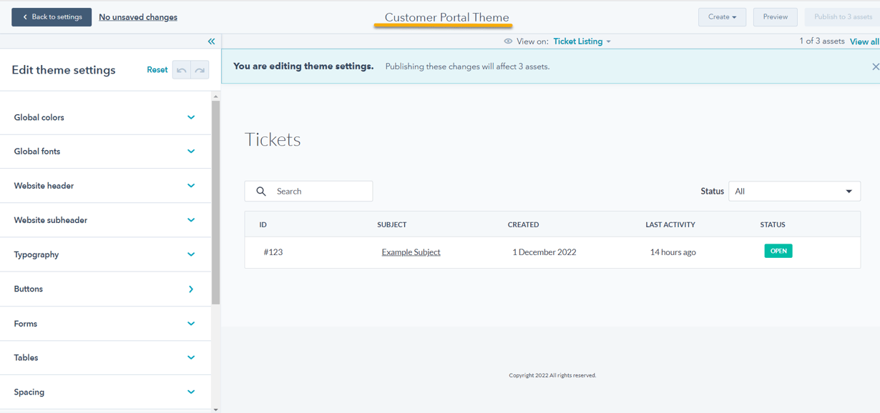Viewport: 880px width, 413px height.
Task: Click the eye icon beside View on
Action: point(508,41)
